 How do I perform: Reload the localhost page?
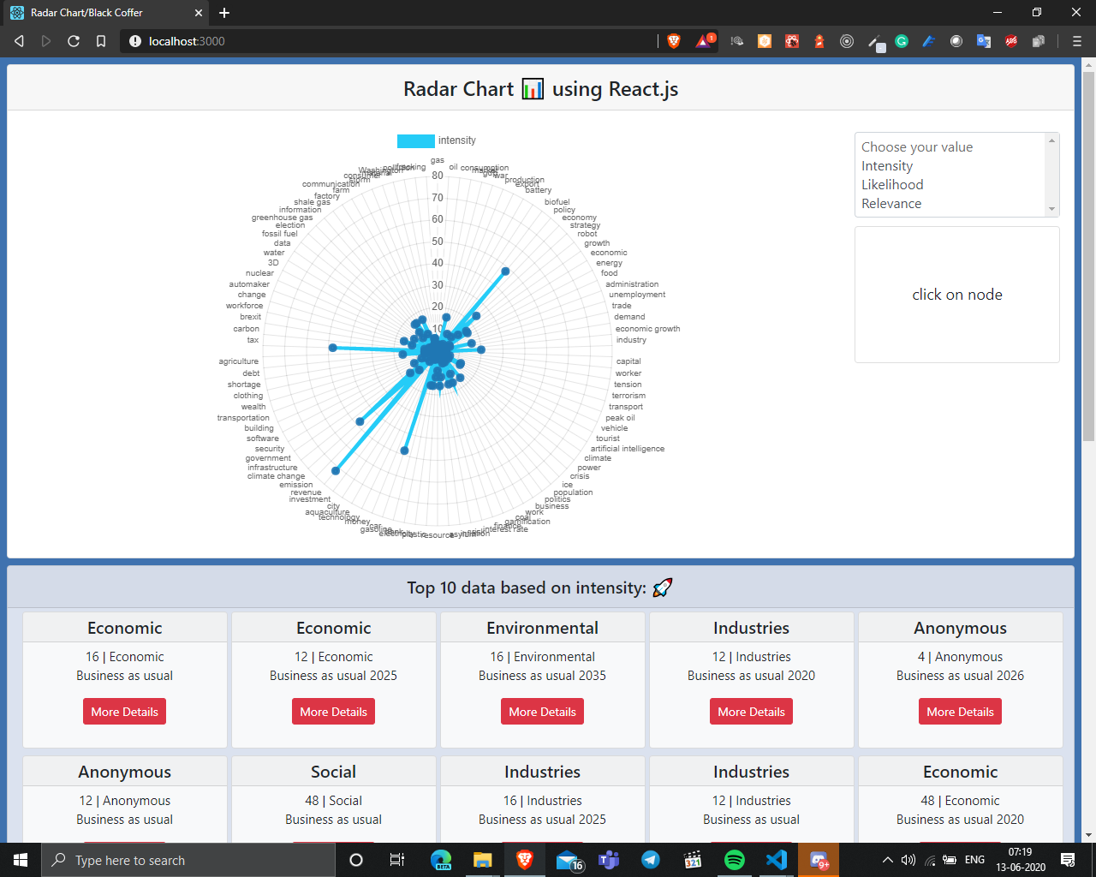pyautogui.click(x=74, y=40)
